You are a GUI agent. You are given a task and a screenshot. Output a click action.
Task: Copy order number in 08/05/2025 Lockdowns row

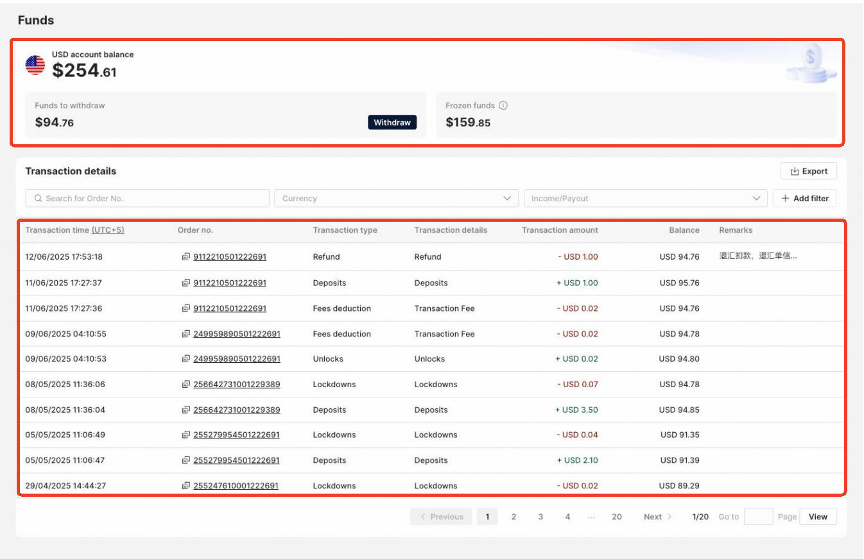[186, 385]
